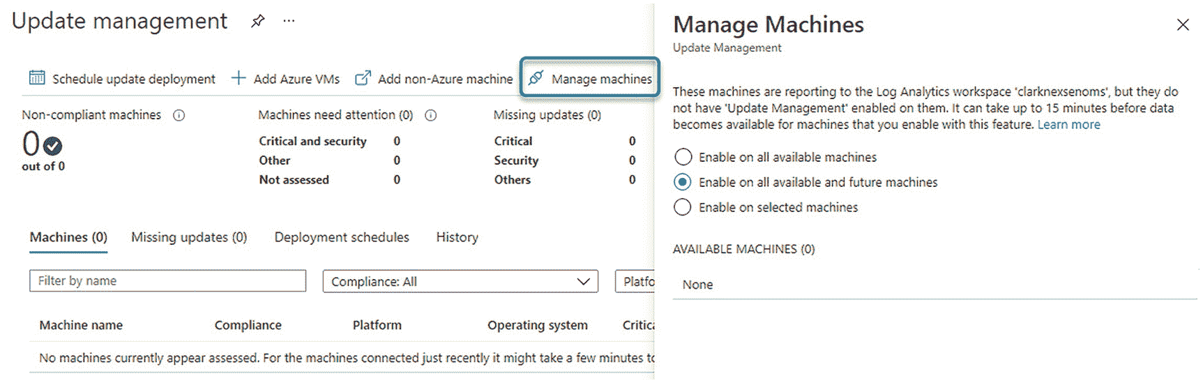Click the compliant checkmark badge icon
The width and height of the screenshot is (1203, 383).
53,146
